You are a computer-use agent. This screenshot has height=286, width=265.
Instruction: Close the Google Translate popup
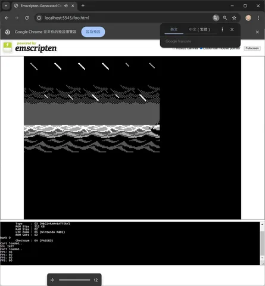click(x=232, y=29)
